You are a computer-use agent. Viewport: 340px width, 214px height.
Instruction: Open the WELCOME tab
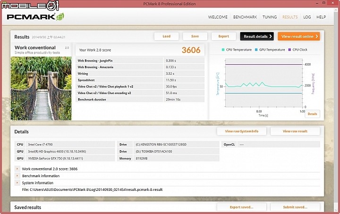[x=218, y=17]
